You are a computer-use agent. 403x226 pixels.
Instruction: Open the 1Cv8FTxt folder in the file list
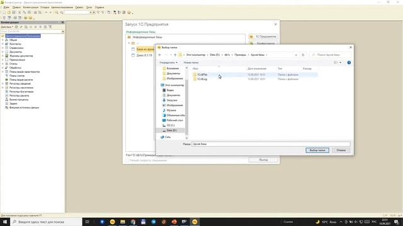[x=202, y=75]
